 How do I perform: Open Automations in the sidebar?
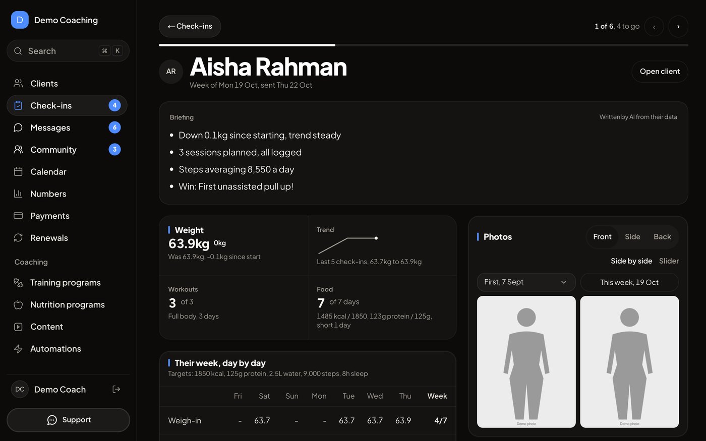(x=67, y=349)
